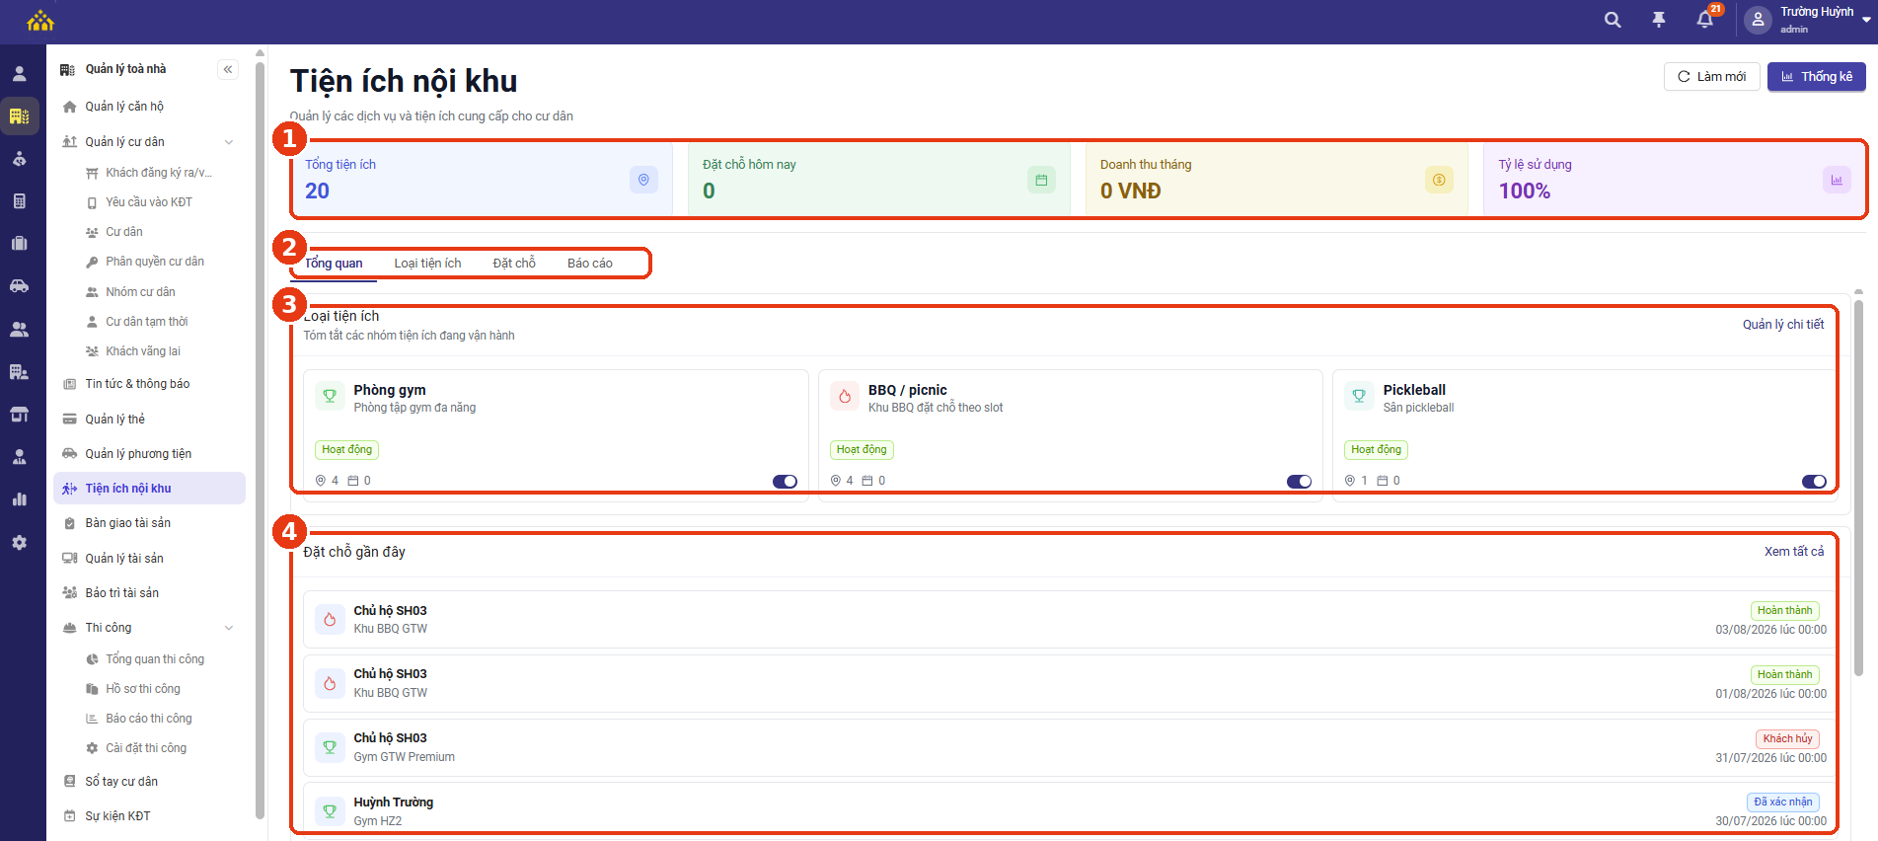
Task: Open the Xem tất cả bookings link
Action: click(x=1794, y=552)
